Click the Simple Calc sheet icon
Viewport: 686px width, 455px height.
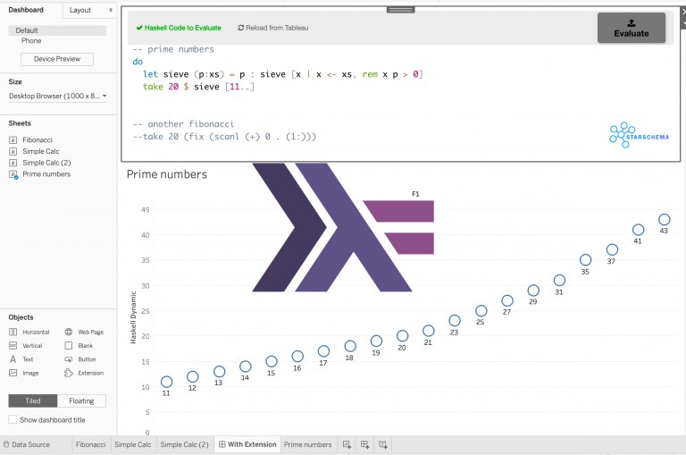click(x=13, y=151)
